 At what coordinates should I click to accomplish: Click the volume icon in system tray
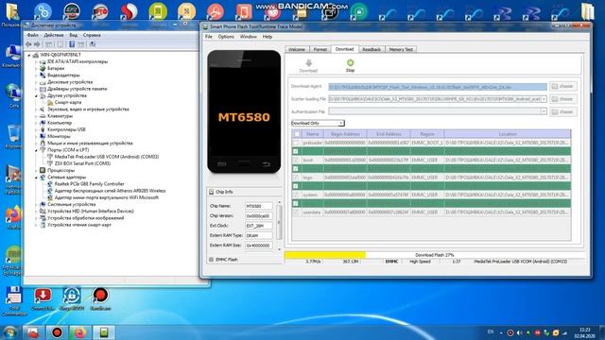point(519,332)
